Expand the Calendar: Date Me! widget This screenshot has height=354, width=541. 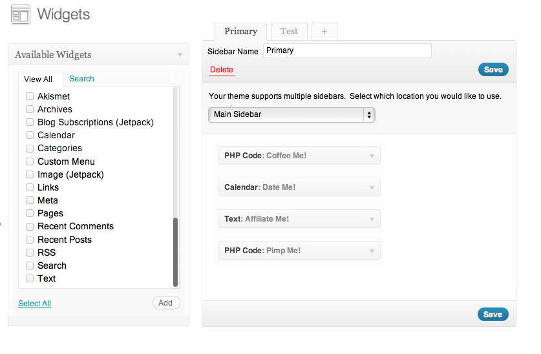(372, 187)
